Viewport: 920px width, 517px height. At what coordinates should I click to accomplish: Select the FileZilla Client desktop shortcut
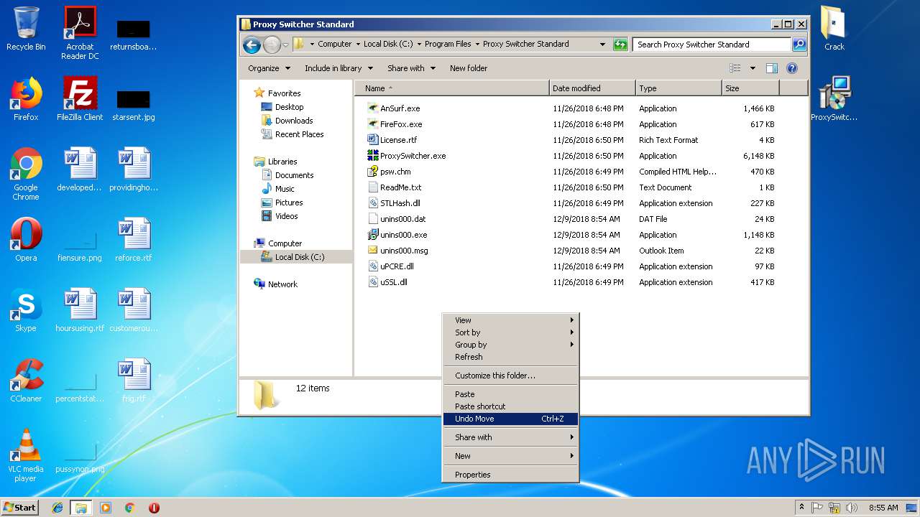pyautogui.click(x=80, y=98)
